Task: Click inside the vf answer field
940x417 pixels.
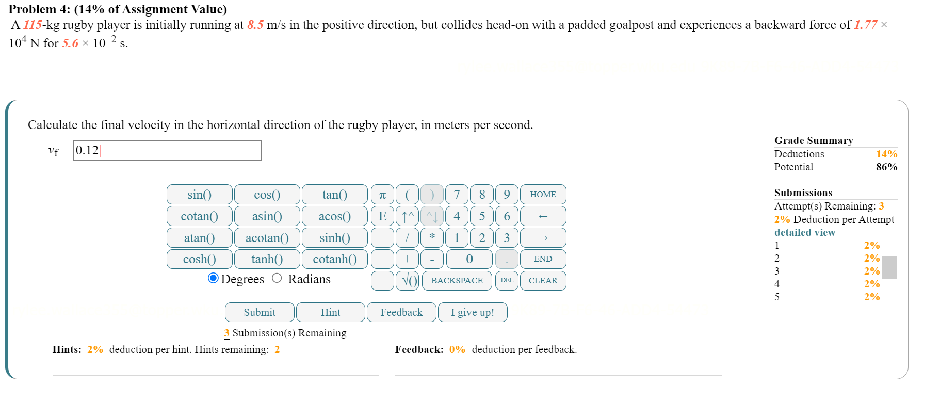Action: [167, 150]
